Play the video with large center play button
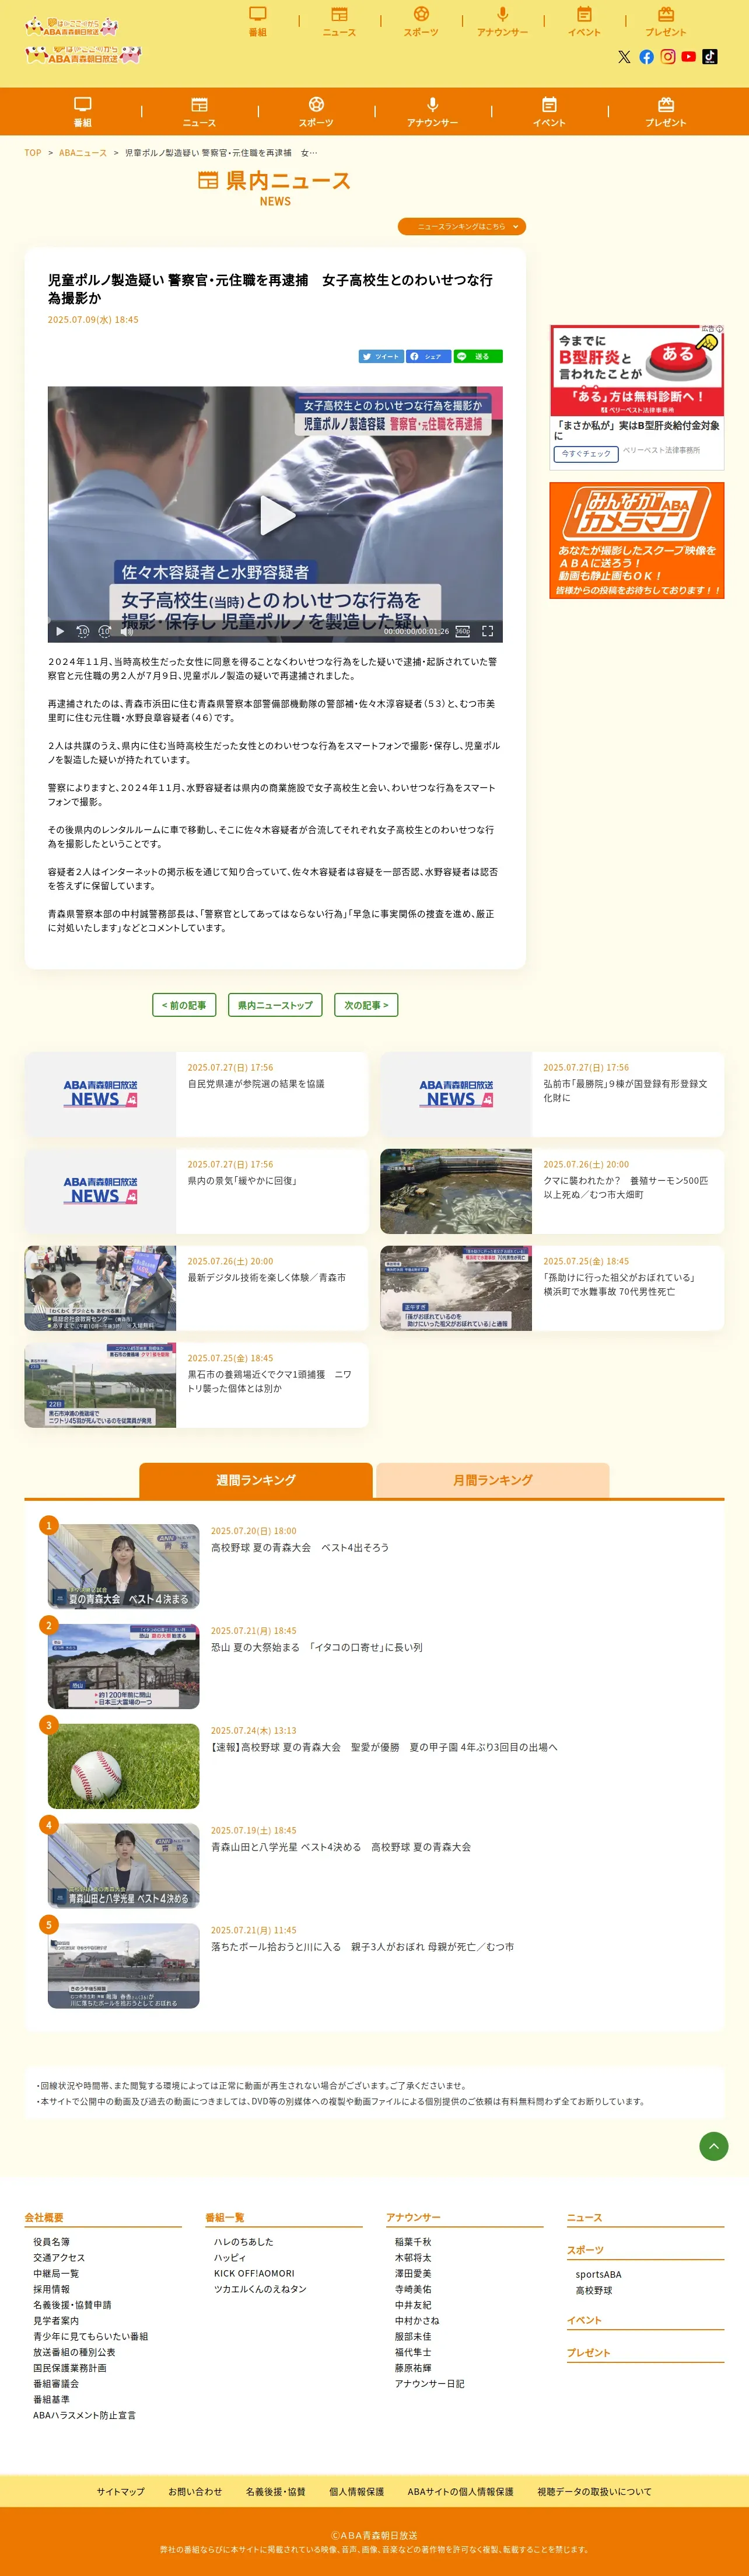Image resolution: width=749 pixels, height=2576 pixels. [276, 515]
